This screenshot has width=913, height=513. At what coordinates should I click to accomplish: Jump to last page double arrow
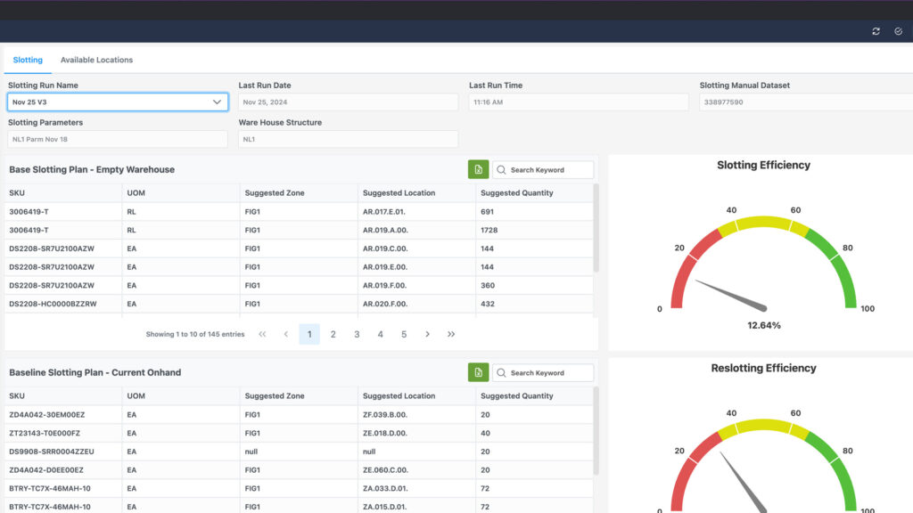451,334
